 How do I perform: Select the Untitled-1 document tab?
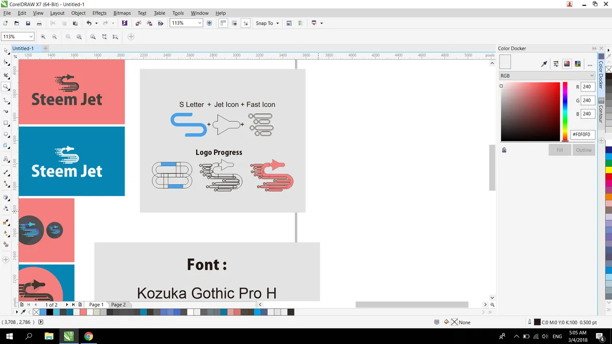tap(23, 48)
